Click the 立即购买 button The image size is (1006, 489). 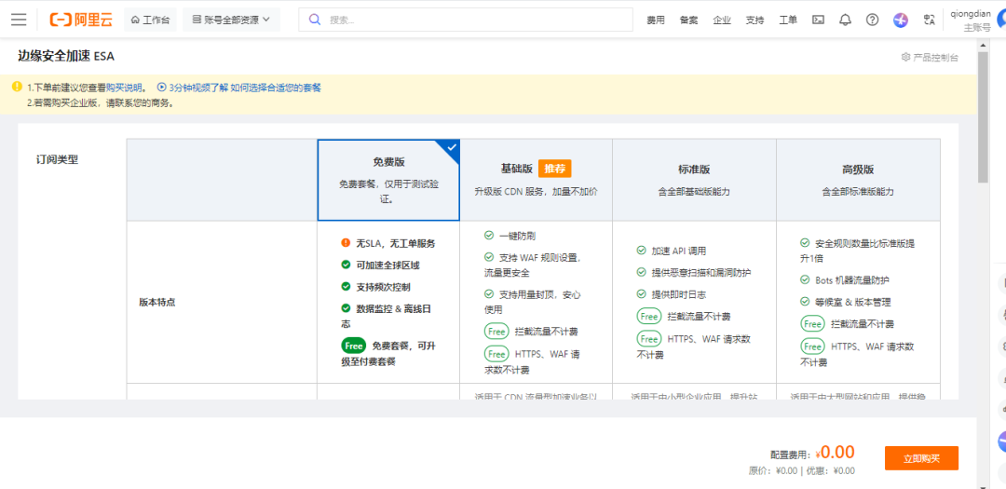(921, 458)
